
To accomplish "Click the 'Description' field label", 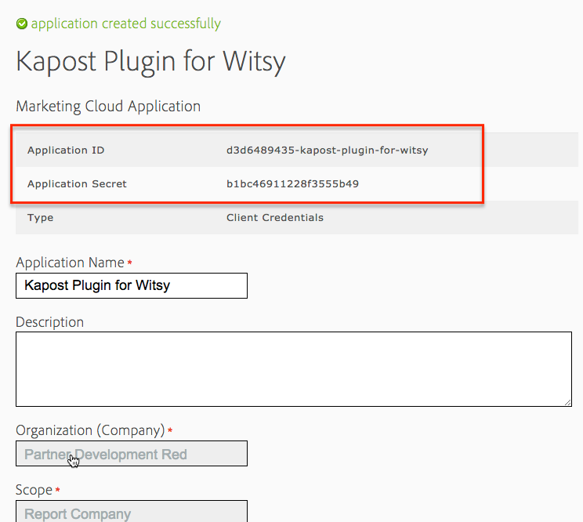I will click(x=50, y=322).
